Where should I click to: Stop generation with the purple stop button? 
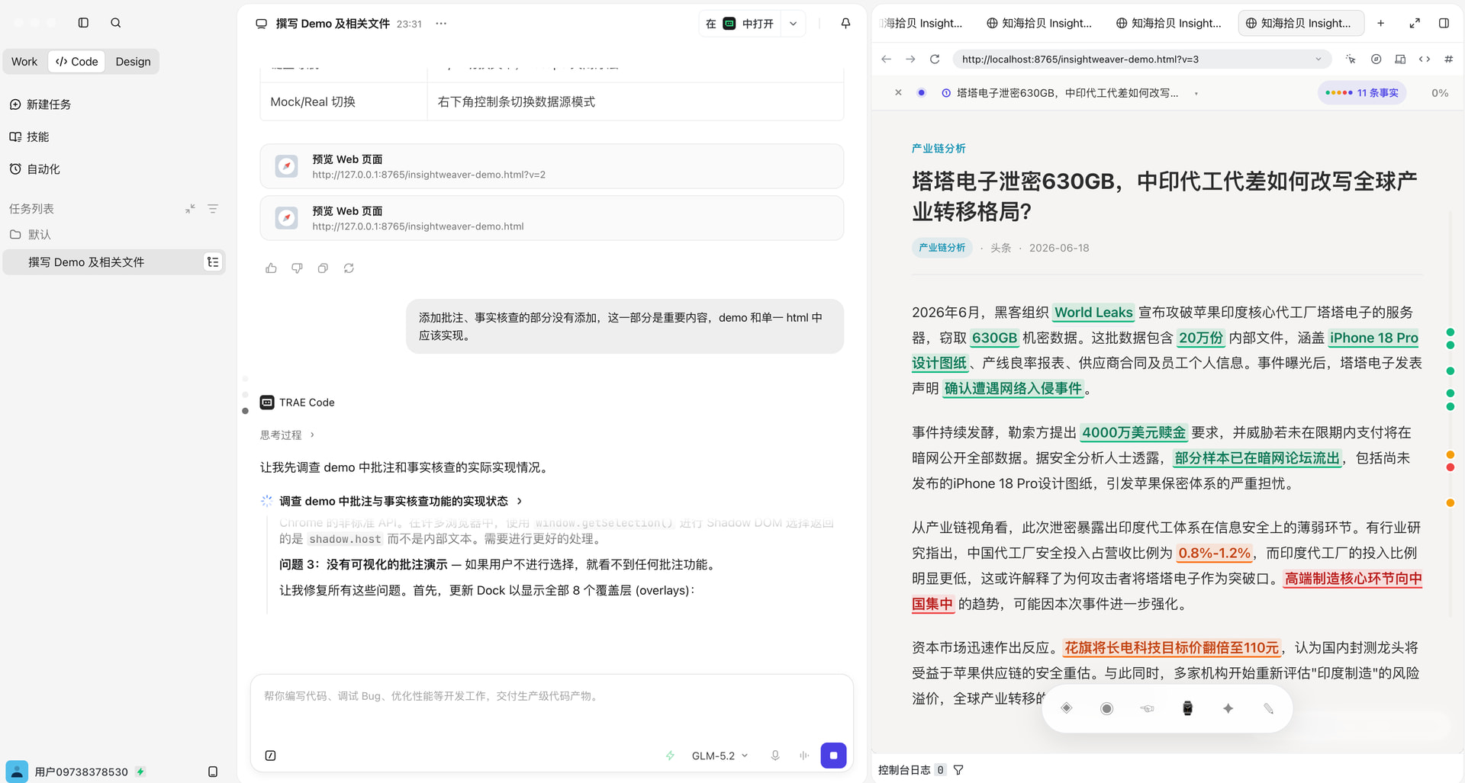(833, 756)
